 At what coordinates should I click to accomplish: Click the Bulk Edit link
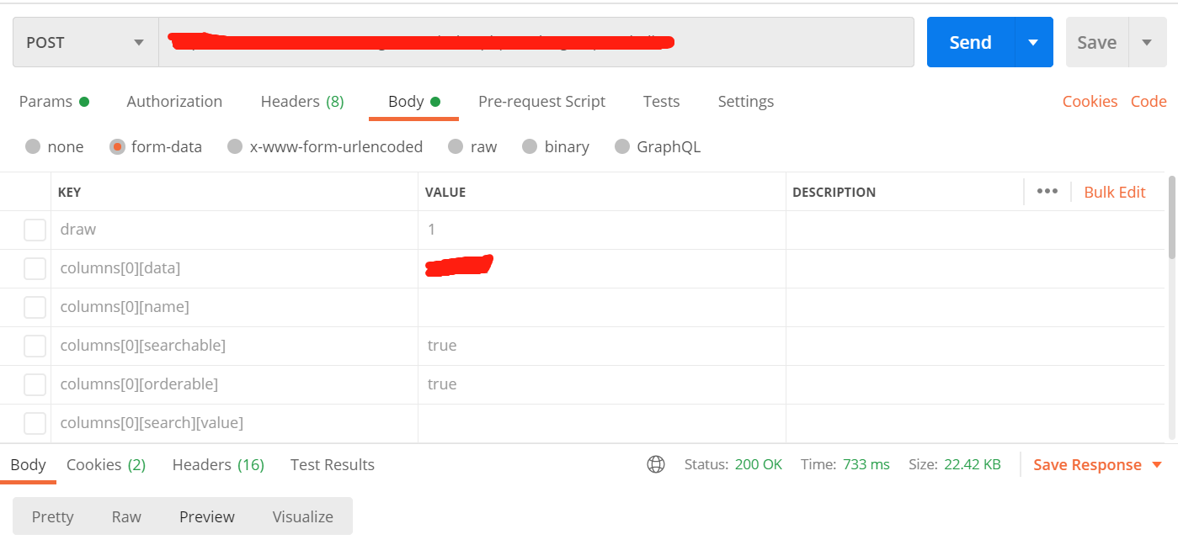pyautogui.click(x=1114, y=192)
